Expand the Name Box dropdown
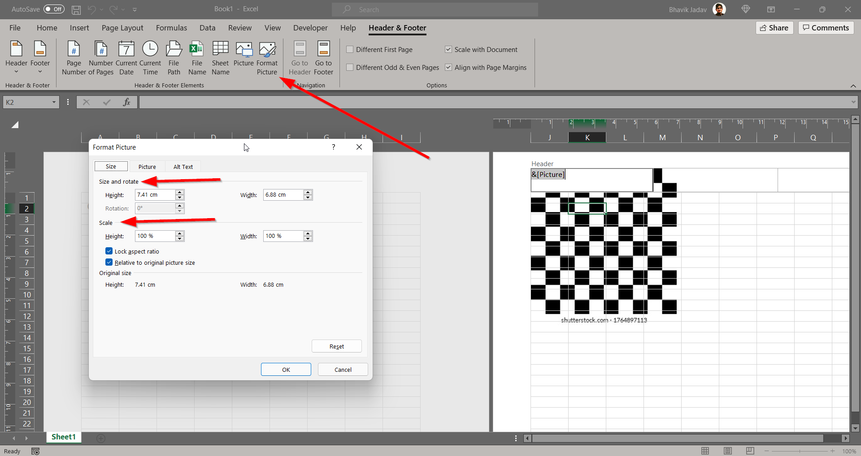 pos(54,102)
